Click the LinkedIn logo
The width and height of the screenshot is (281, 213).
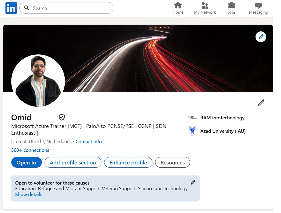tap(11, 8)
